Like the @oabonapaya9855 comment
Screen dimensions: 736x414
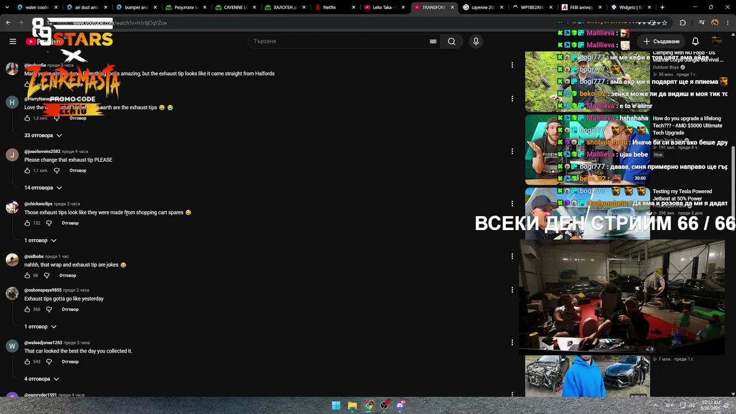[x=27, y=309]
